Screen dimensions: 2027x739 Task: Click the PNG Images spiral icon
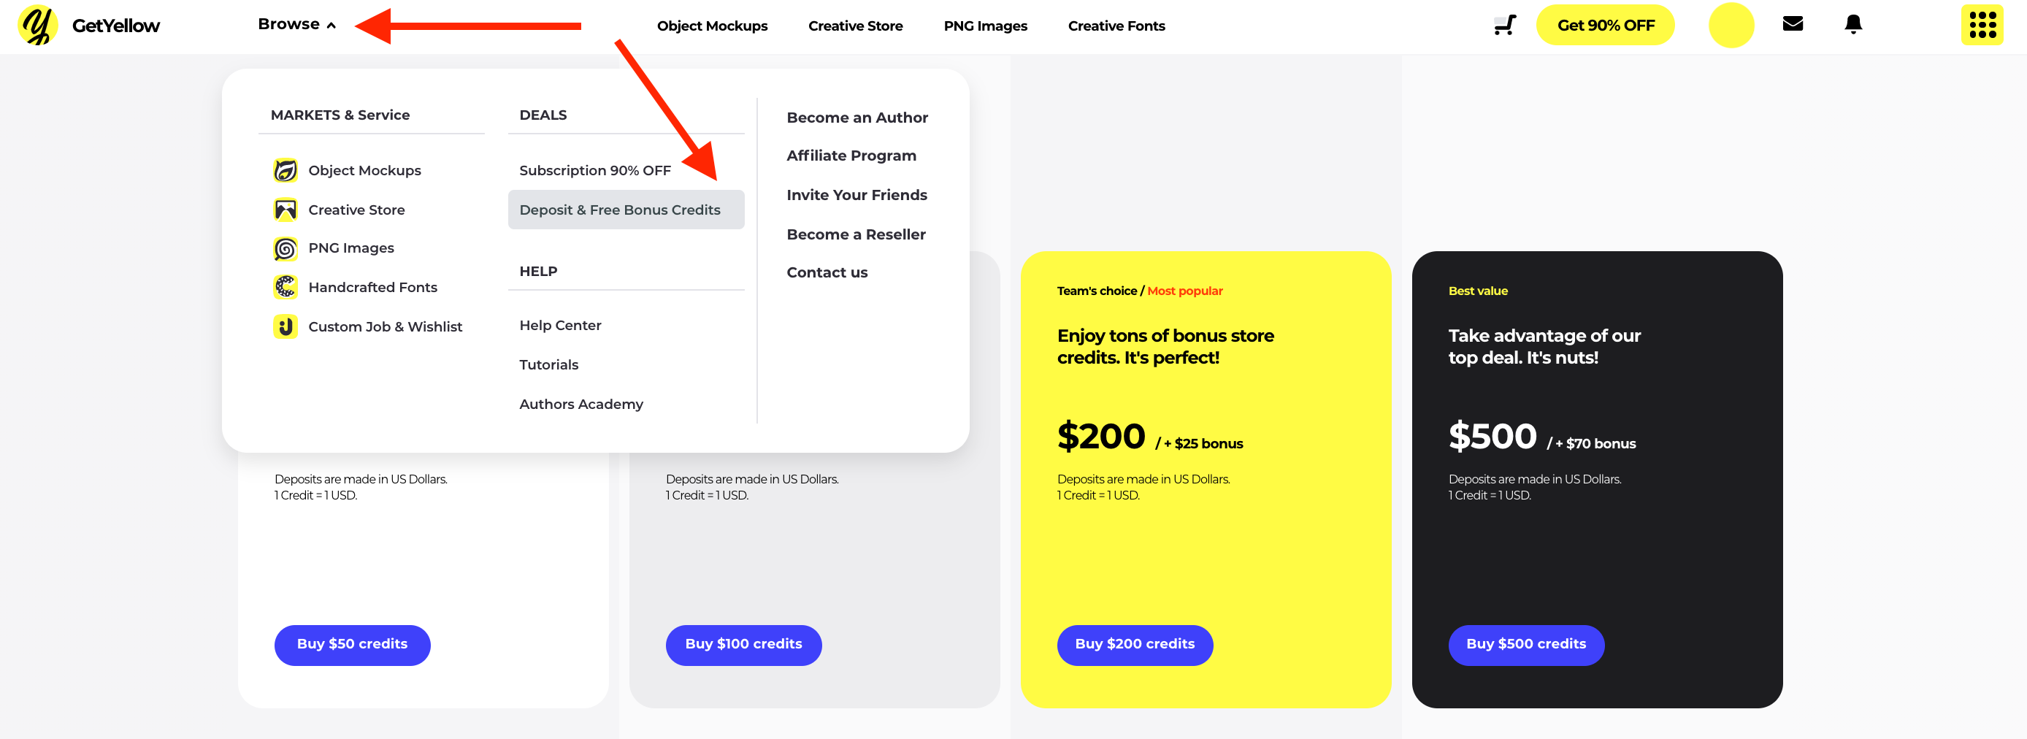285,249
